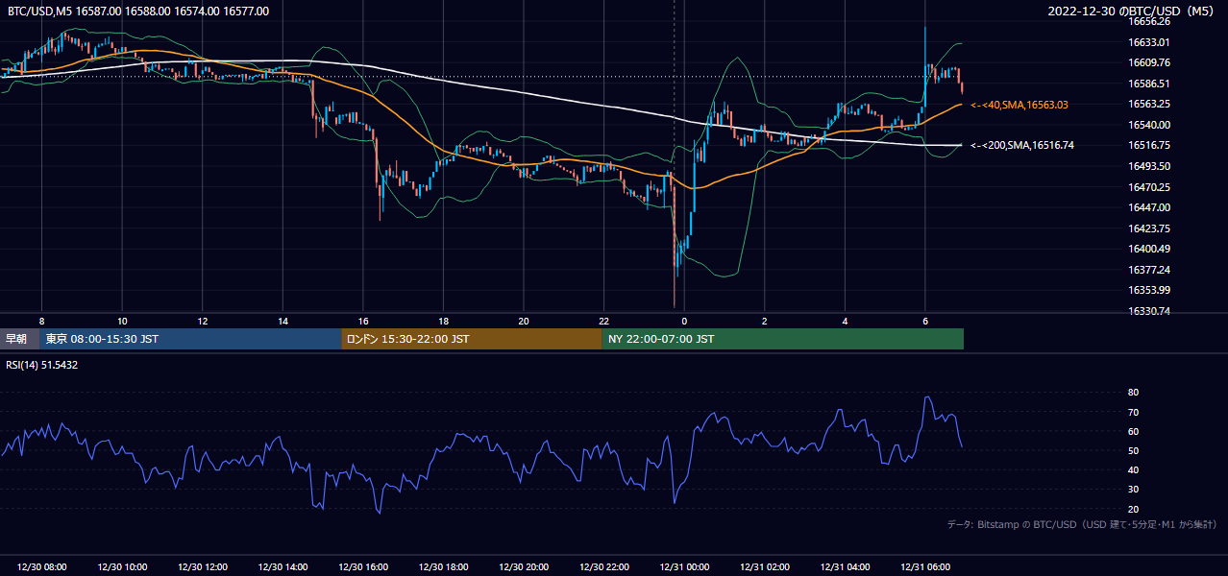Screen dimensions: 1228x576
Task: Click price axis label 16470.25
Action: (1148, 187)
